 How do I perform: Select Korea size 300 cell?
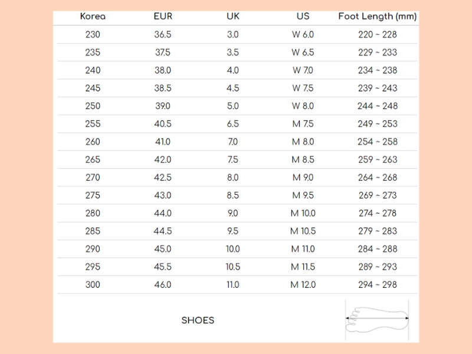(x=93, y=285)
